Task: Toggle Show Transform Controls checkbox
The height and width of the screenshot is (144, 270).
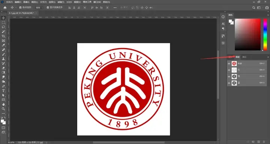Action: click(x=48, y=7)
